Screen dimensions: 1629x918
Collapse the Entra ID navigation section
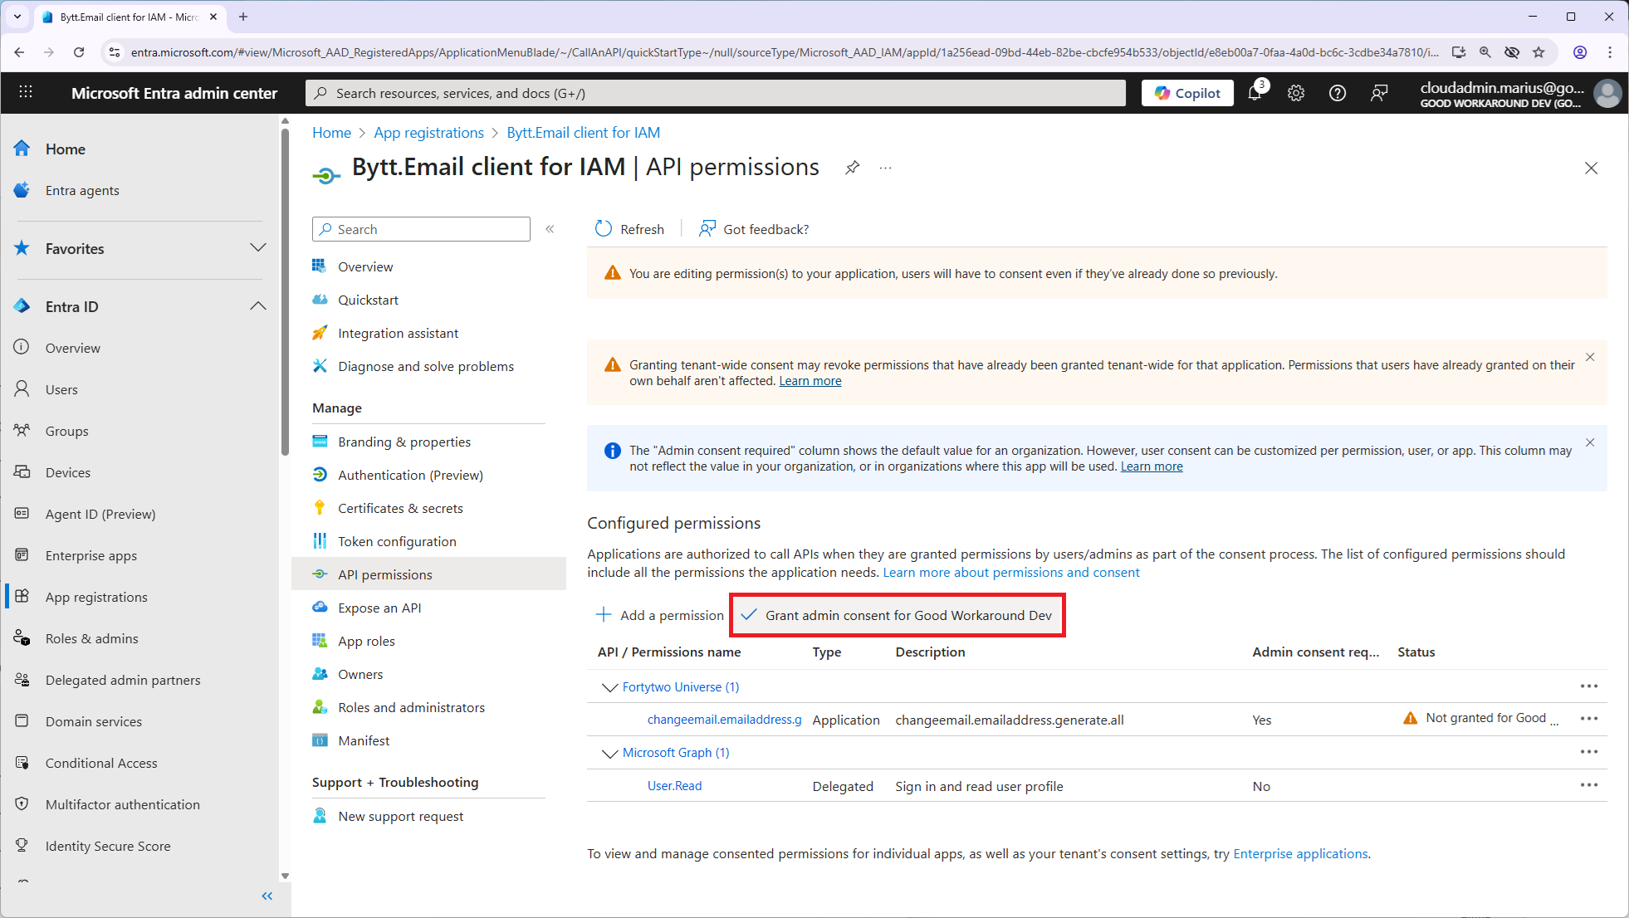pos(257,306)
